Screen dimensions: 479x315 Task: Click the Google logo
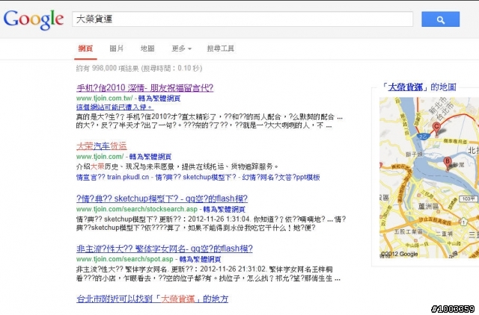(34, 19)
